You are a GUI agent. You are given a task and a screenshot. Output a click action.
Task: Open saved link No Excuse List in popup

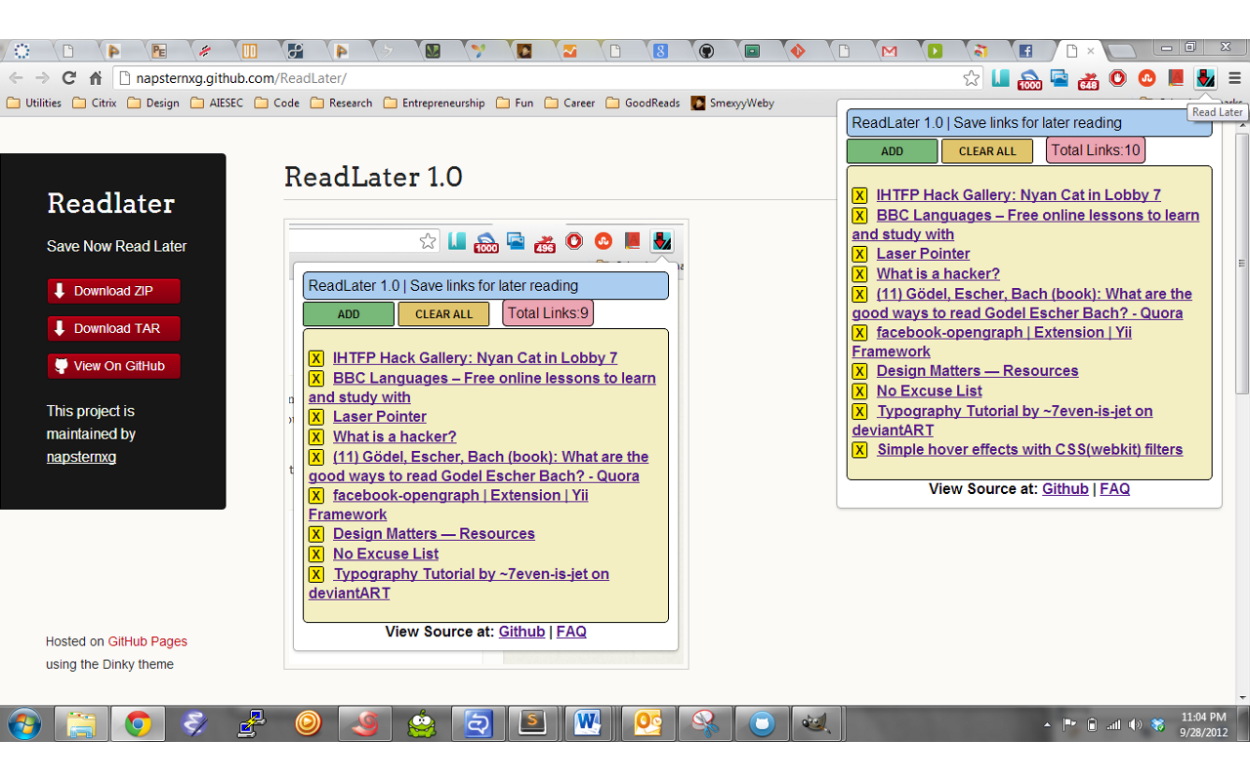(x=929, y=391)
